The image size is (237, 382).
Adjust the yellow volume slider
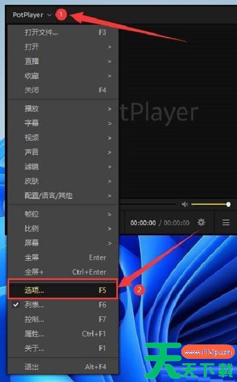point(211,204)
